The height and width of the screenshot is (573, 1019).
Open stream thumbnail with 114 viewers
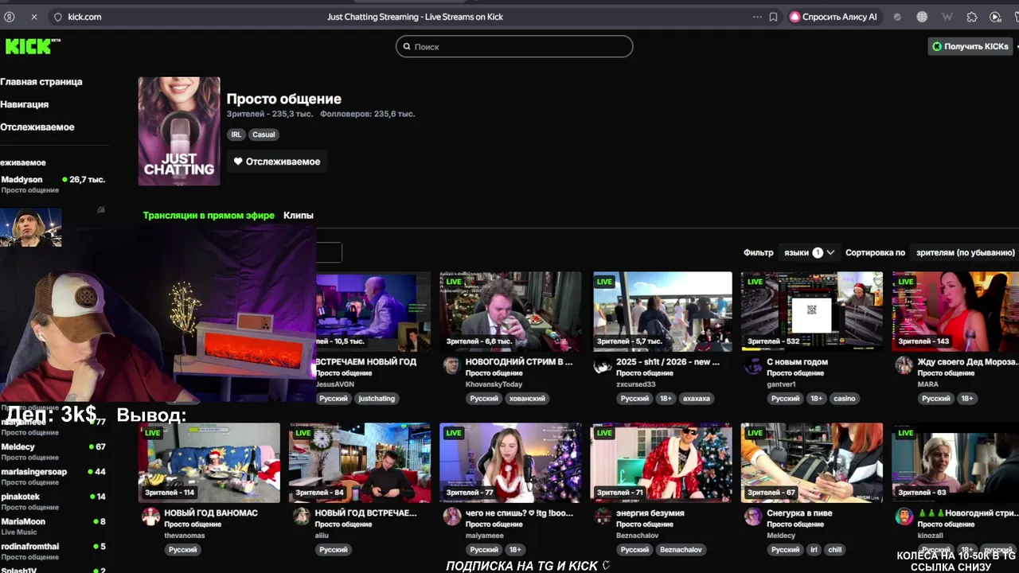coord(209,462)
